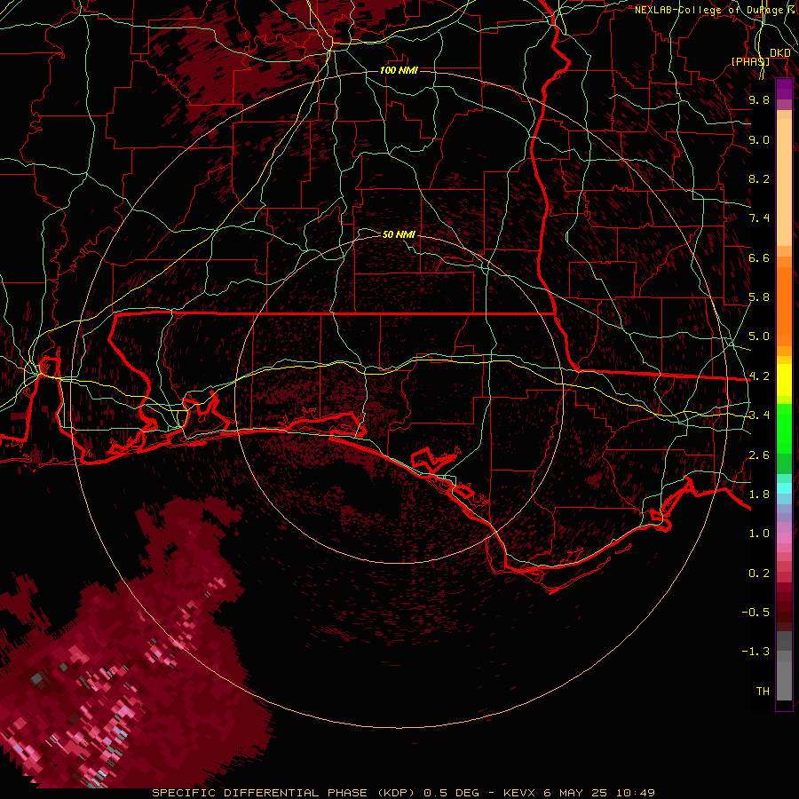The image size is (799, 799).
Task: Click the 7.4 scale value
Action: pyautogui.click(x=759, y=218)
